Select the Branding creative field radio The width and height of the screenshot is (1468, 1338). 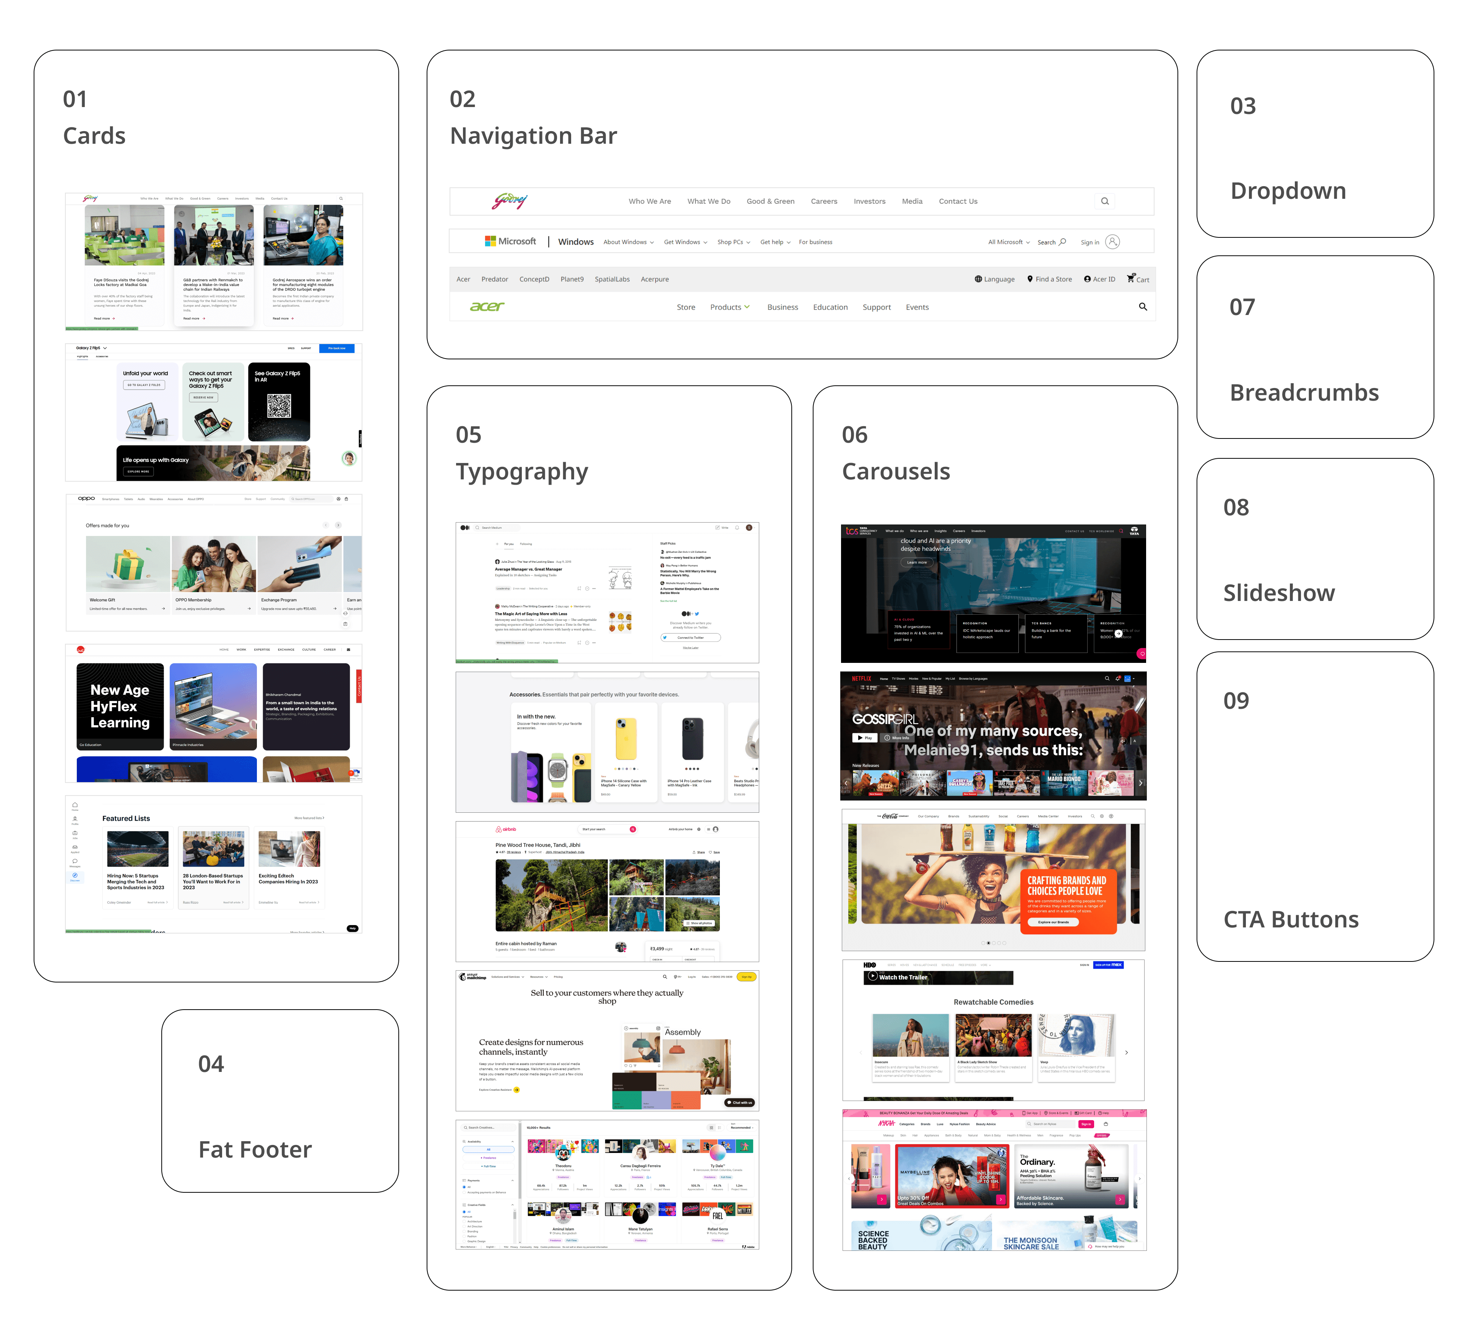(x=464, y=1232)
